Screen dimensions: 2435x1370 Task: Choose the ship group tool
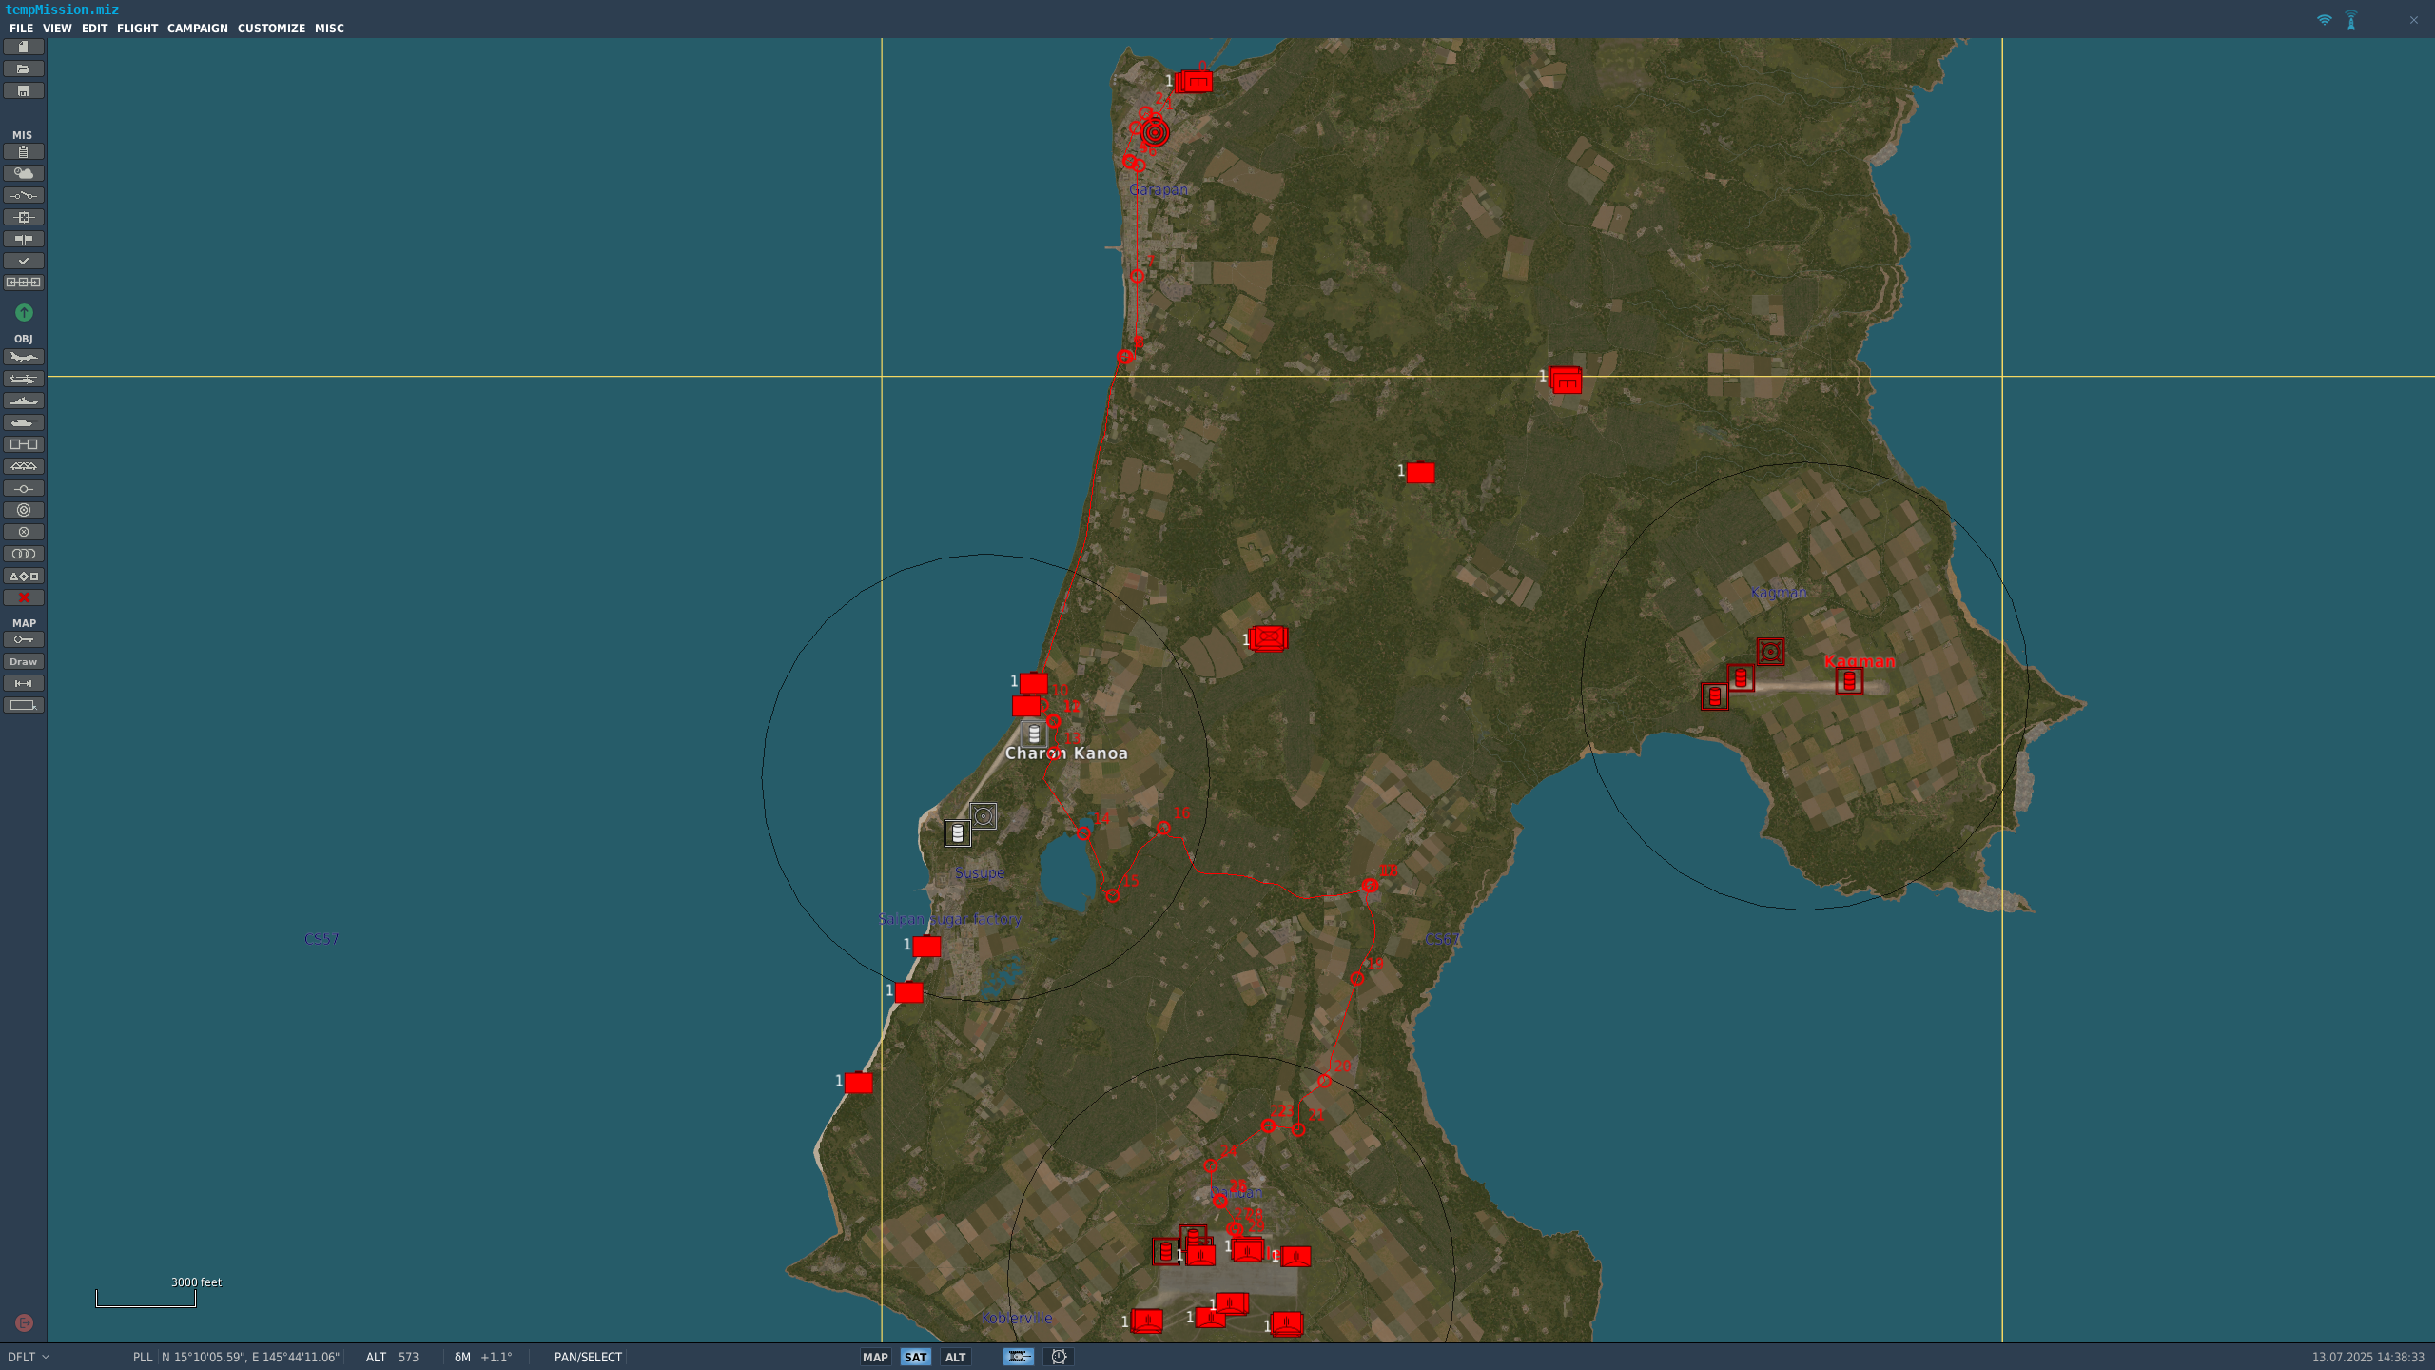(24, 401)
